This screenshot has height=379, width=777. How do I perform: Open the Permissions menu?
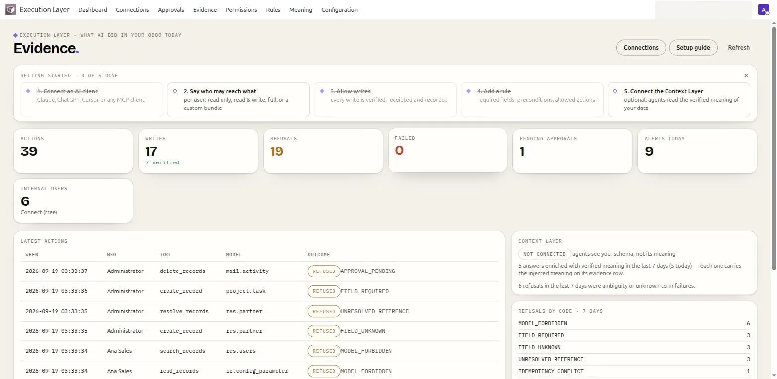241,10
